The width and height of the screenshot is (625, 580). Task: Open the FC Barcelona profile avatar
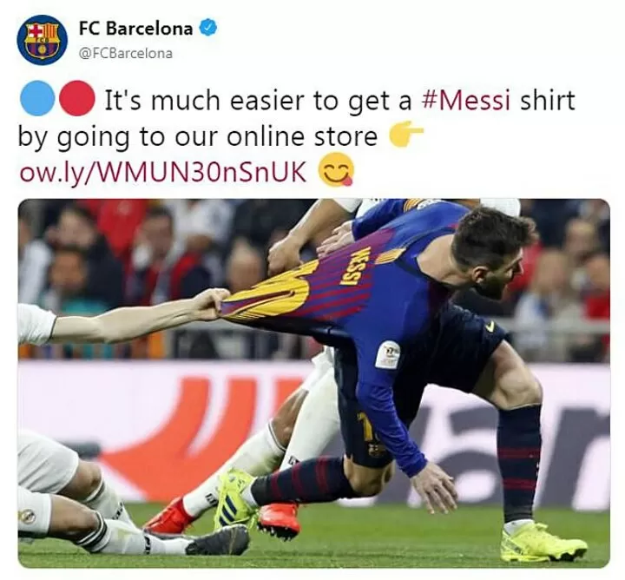(42, 40)
